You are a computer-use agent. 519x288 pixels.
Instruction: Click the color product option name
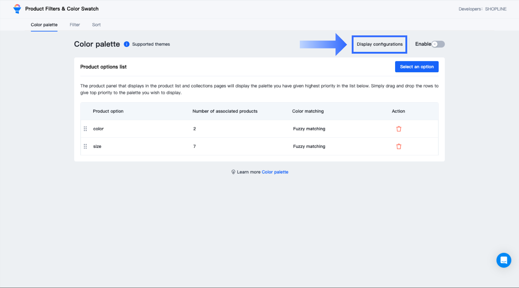pyautogui.click(x=98, y=129)
